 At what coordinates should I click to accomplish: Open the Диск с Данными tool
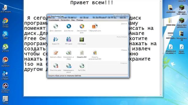tap(56, 28)
